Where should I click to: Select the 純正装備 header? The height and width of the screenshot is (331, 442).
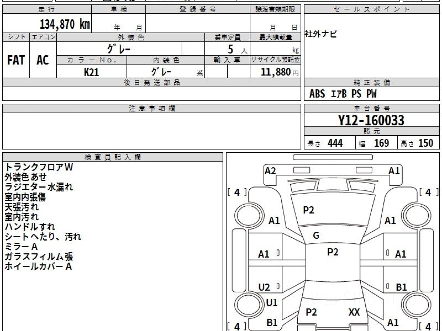point(372,83)
